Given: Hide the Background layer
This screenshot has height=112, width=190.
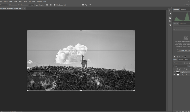Looking at the screenshot, I should (x=174, y=75).
